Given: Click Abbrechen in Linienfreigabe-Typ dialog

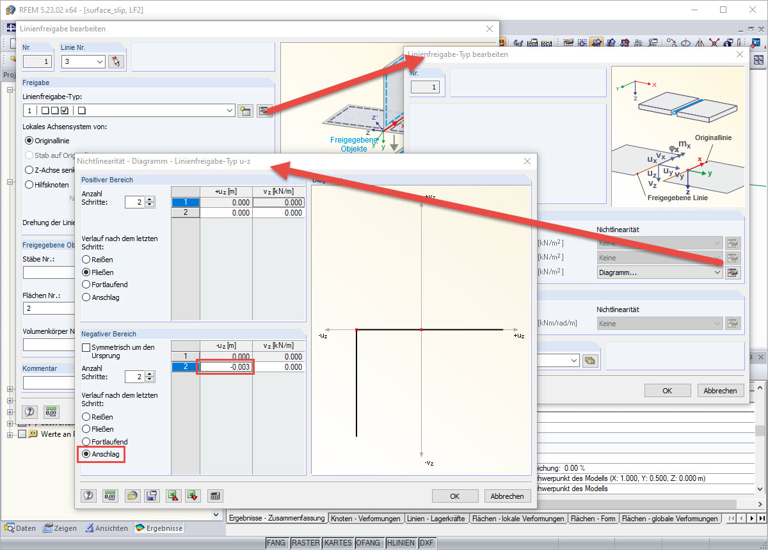Looking at the screenshot, I should click(x=720, y=390).
